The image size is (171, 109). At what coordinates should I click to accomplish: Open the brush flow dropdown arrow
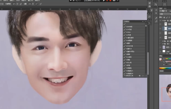(x=33, y=4)
